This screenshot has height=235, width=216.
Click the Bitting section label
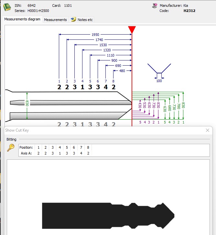[11, 139]
